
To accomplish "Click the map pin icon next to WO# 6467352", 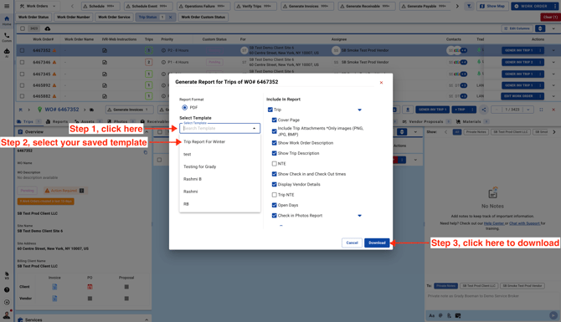I will pos(39,110).
